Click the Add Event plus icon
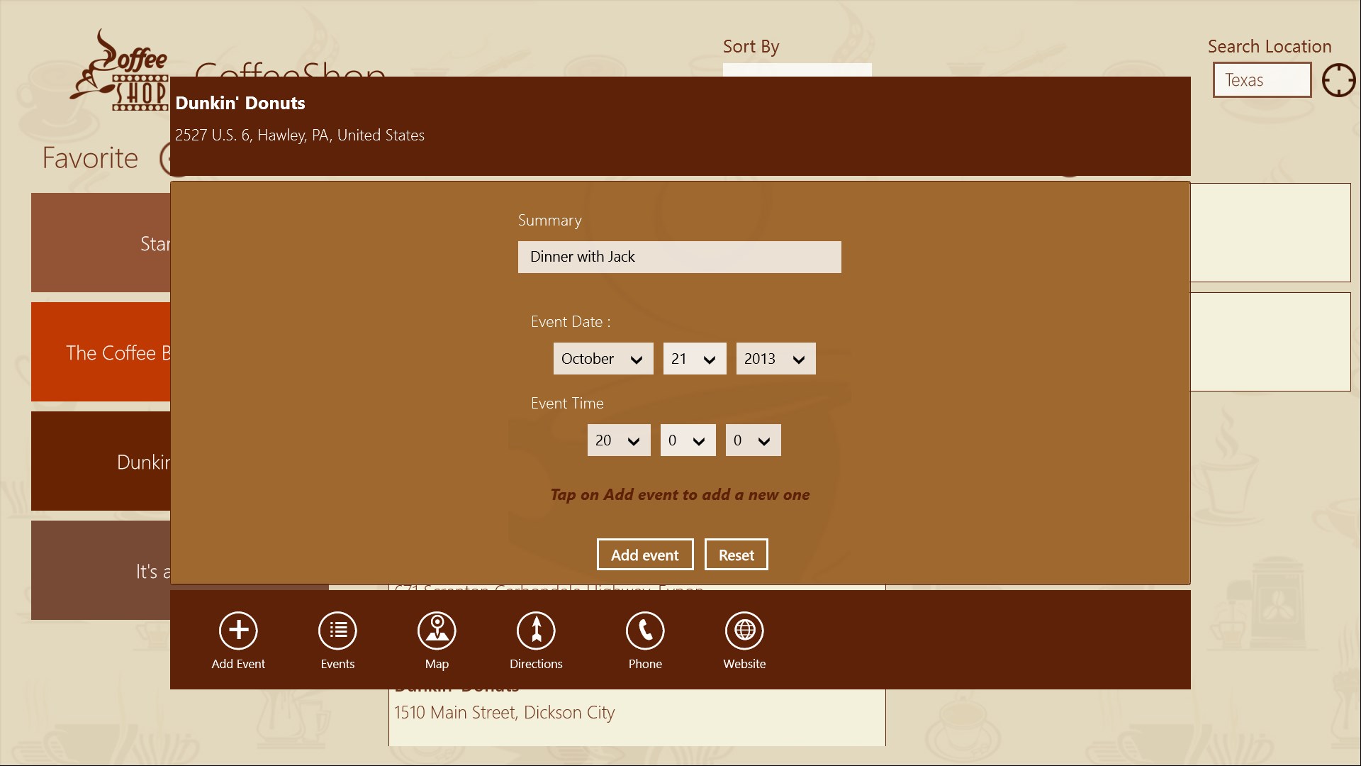The image size is (1361, 766). pyautogui.click(x=238, y=630)
